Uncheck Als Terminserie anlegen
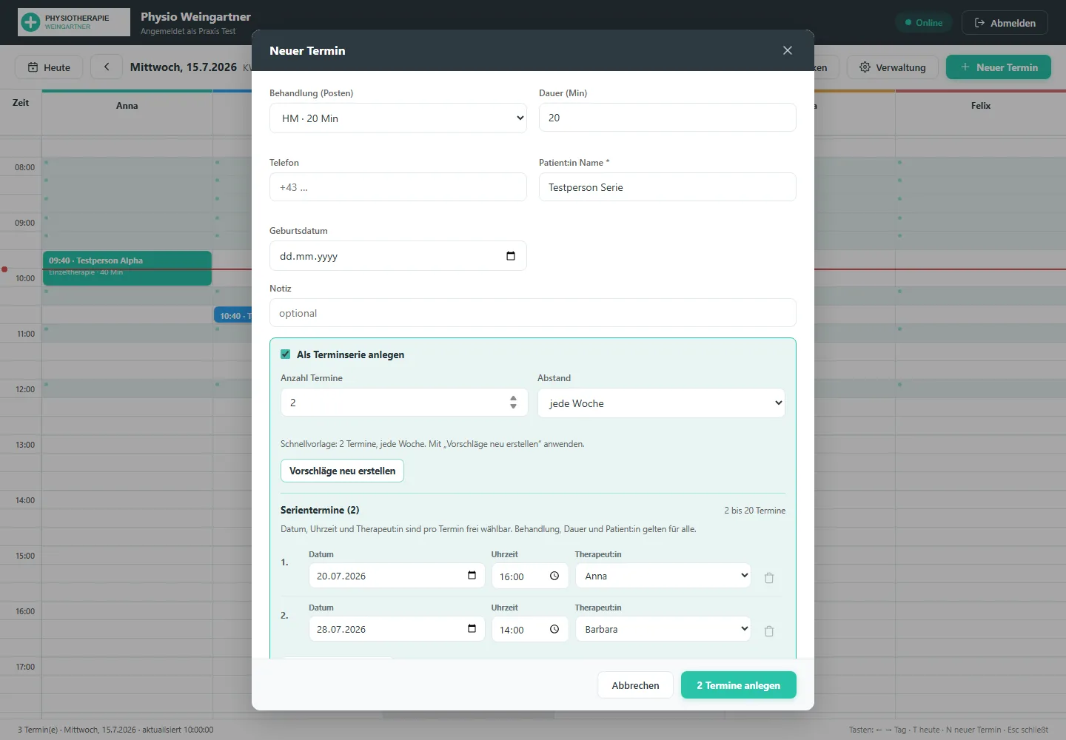Screen dimensions: 1066x740 286,354
